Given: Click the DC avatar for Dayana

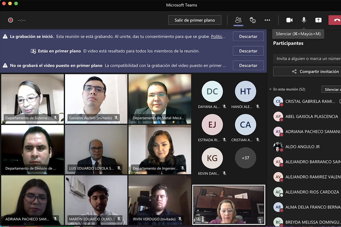Looking at the screenshot, I should (212, 91).
